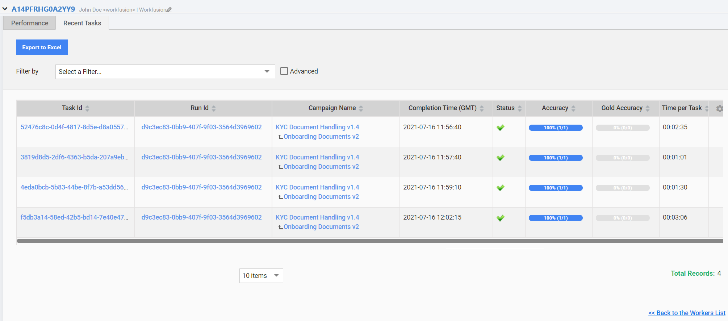Image resolution: width=728 pixels, height=321 pixels.
Task: Sort by Campaign Name column arrows
Action: (361, 108)
